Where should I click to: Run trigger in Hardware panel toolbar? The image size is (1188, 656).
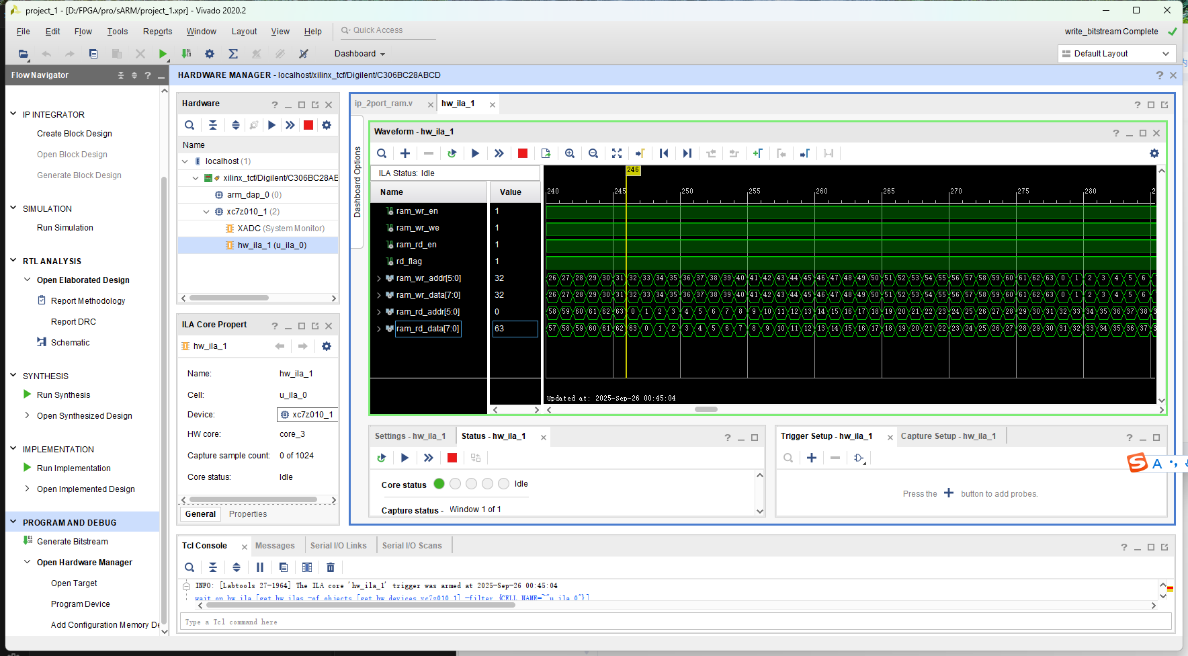click(x=271, y=125)
